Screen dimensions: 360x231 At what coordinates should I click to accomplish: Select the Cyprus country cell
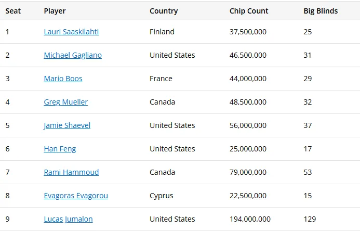pyautogui.click(x=162, y=196)
